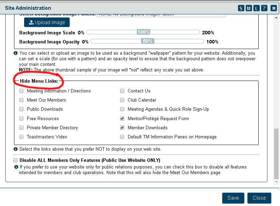Viewport: 280px width, 206px height.
Task: Click info icon beside 'Select the links above'
Action: pos(16,149)
